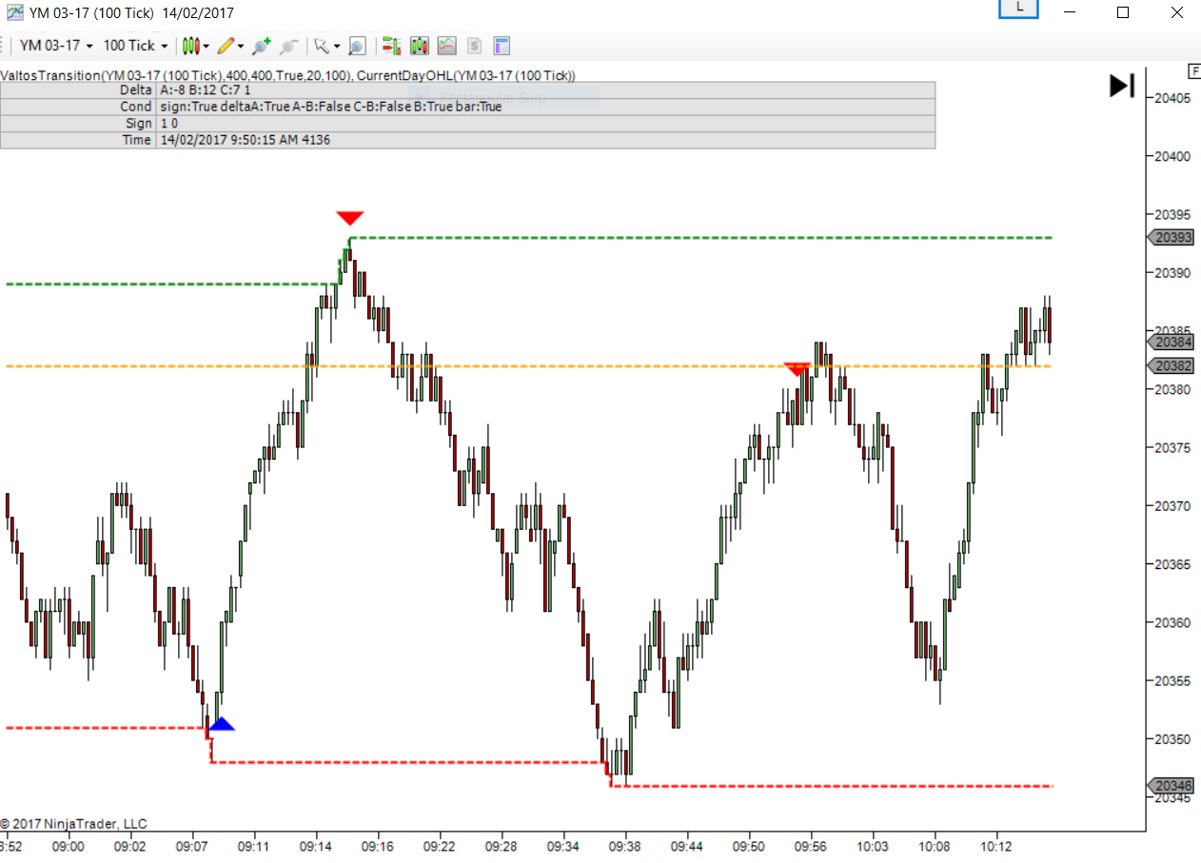Select the 20393 green price marker
Screen dimensions: 1201x863
point(1171,238)
